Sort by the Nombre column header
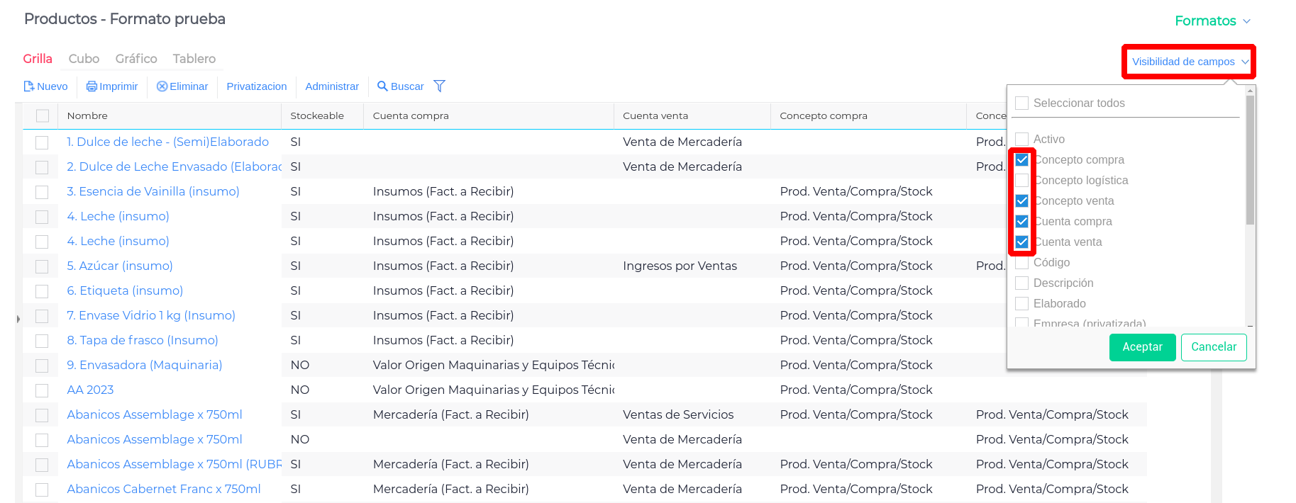 click(x=87, y=116)
